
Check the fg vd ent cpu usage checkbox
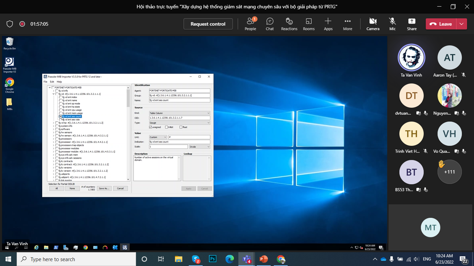pos(61,110)
